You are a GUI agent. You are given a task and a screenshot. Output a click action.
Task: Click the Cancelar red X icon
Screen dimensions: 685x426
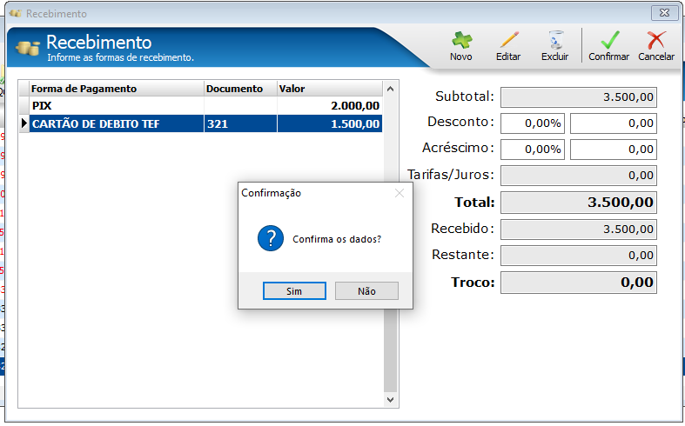656,40
